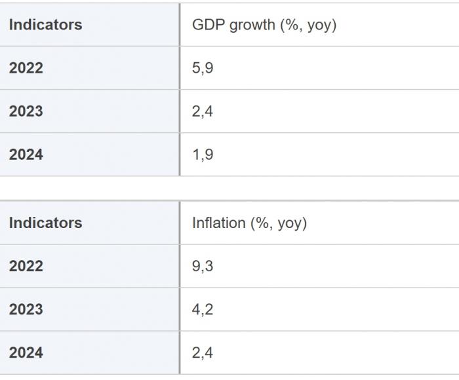
Task: Click the Indicators header in the Inflation table
Action: 45,223
